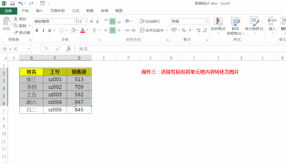Select column E header
The image size is (286, 163).
point(104,58)
